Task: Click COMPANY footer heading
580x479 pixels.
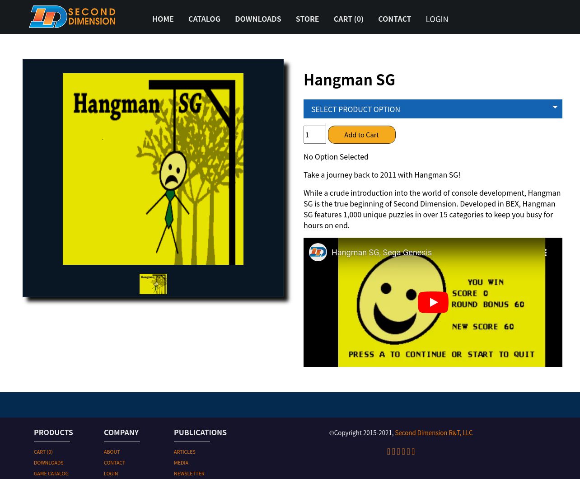Action: coord(122,432)
